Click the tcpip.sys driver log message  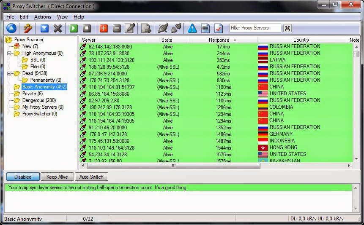98,187
